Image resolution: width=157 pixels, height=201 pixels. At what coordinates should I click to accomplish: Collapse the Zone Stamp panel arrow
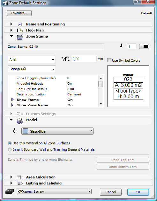11,36
